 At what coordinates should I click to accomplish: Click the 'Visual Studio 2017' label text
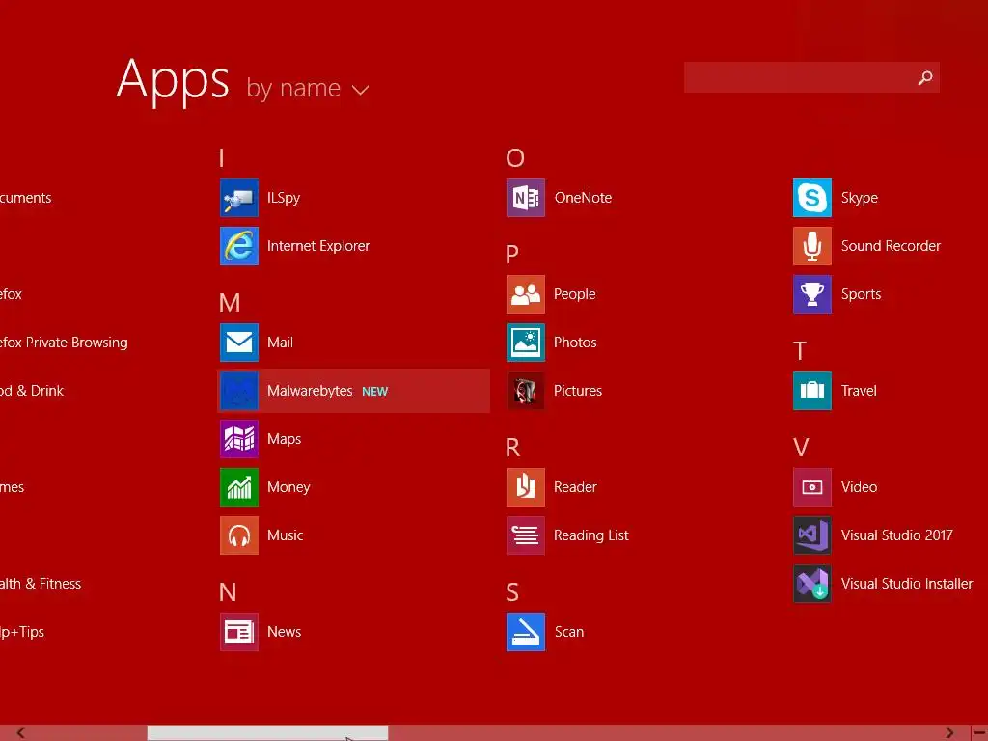click(x=896, y=535)
